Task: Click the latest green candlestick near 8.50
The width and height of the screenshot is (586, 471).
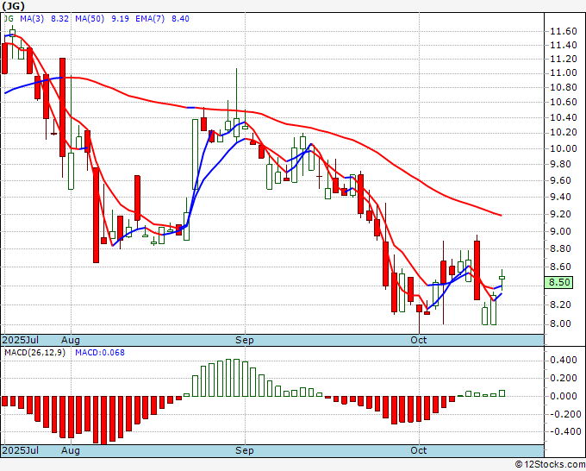Action: click(502, 278)
